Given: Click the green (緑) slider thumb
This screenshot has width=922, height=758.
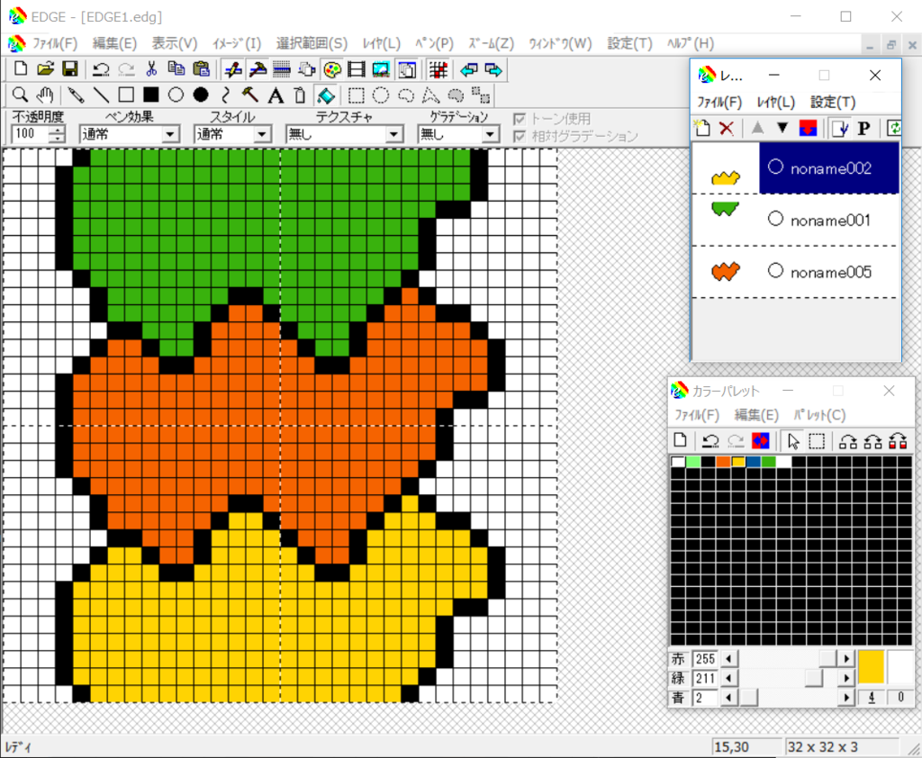Looking at the screenshot, I should 814,678.
